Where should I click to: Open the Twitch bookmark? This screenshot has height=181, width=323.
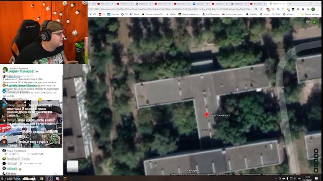(x=135, y=14)
